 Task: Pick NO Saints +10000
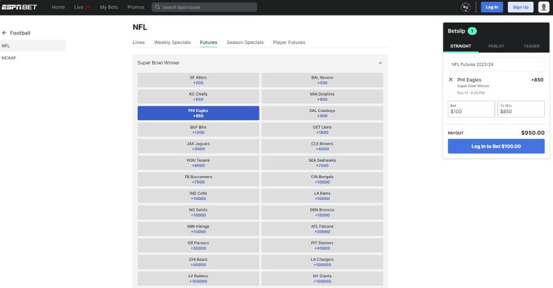[x=198, y=213]
